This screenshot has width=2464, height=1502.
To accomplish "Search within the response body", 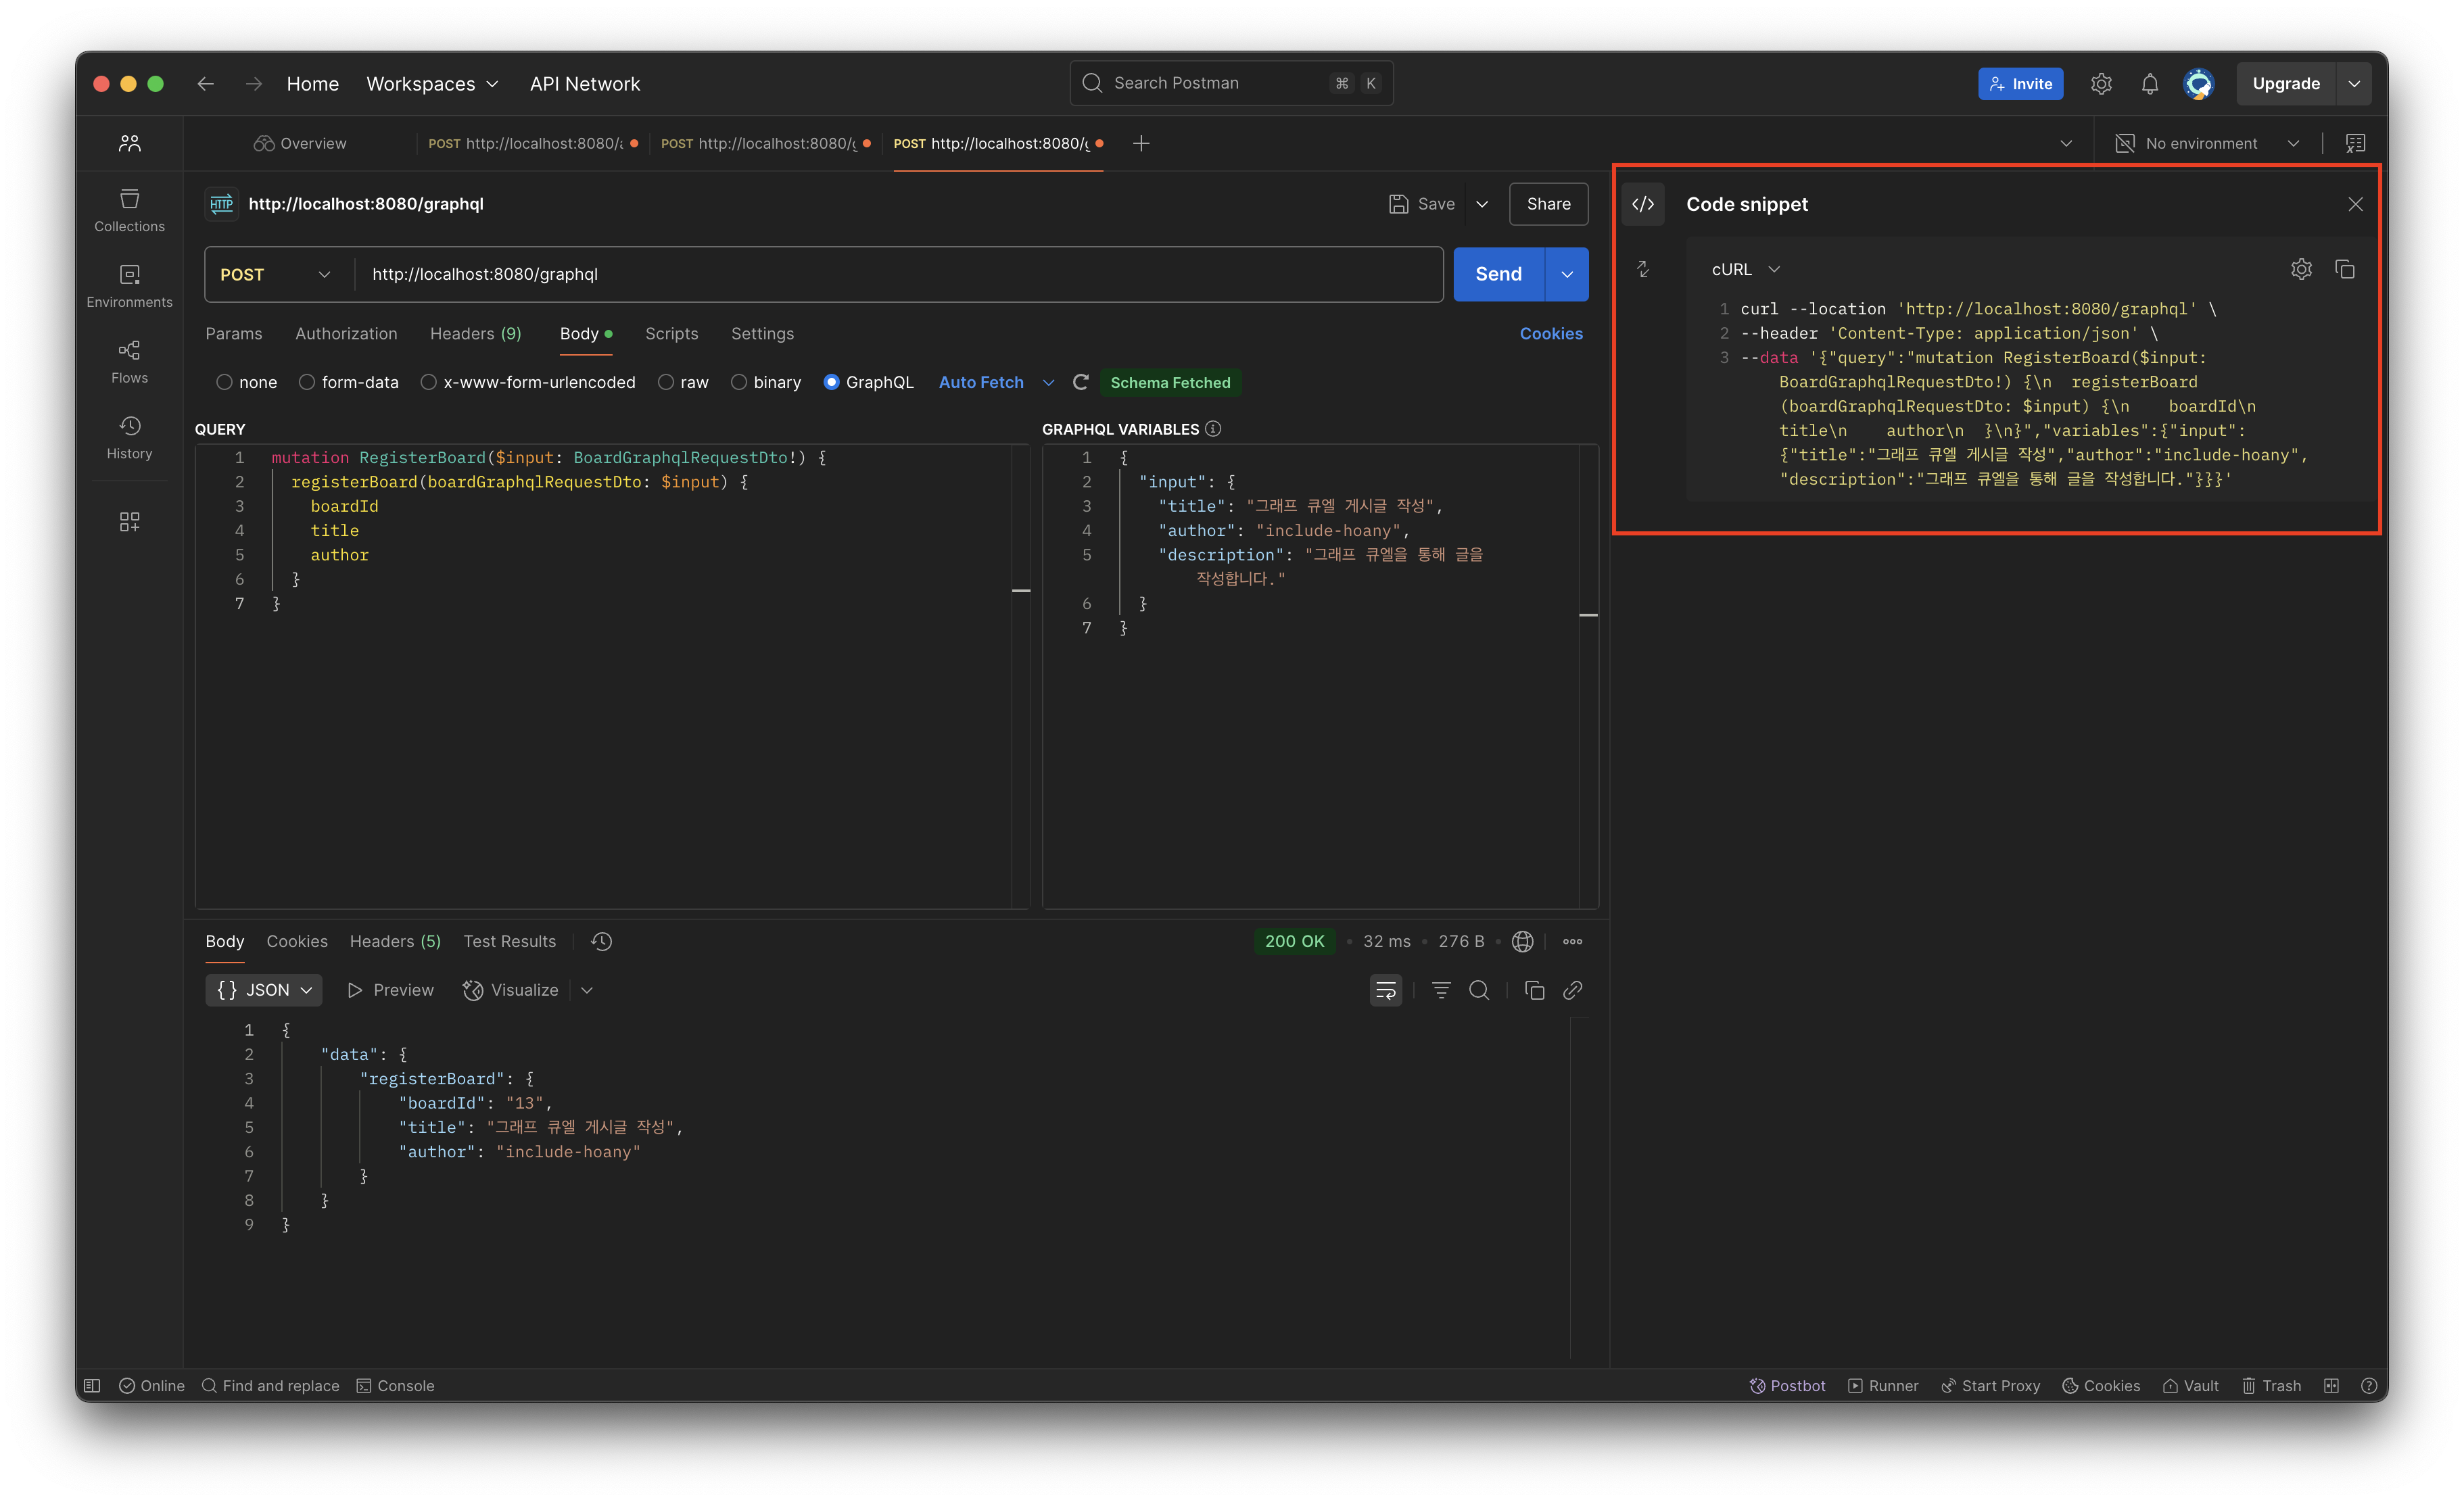I will point(1478,990).
